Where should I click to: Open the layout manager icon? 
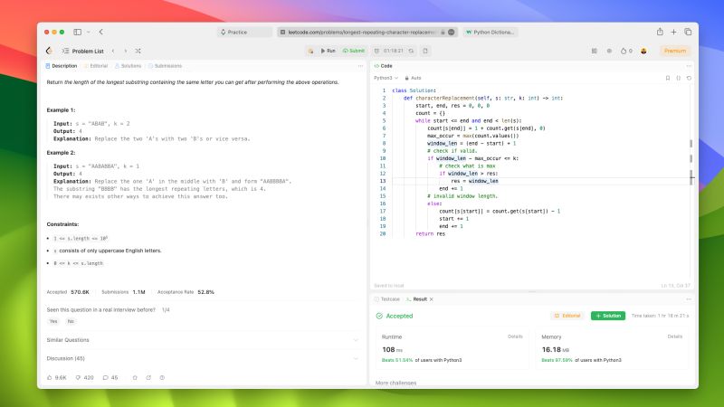tap(595, 51)
